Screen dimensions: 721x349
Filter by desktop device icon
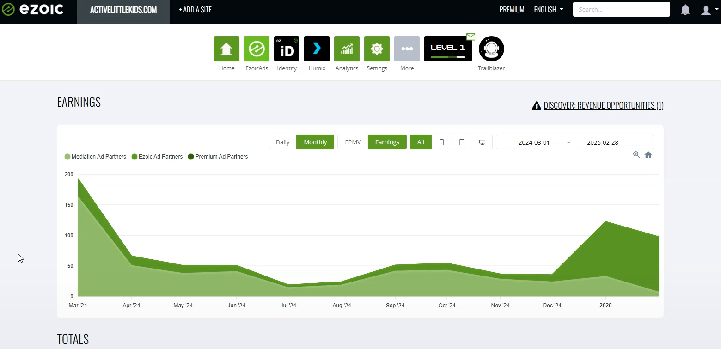click(x=482, y=142)
